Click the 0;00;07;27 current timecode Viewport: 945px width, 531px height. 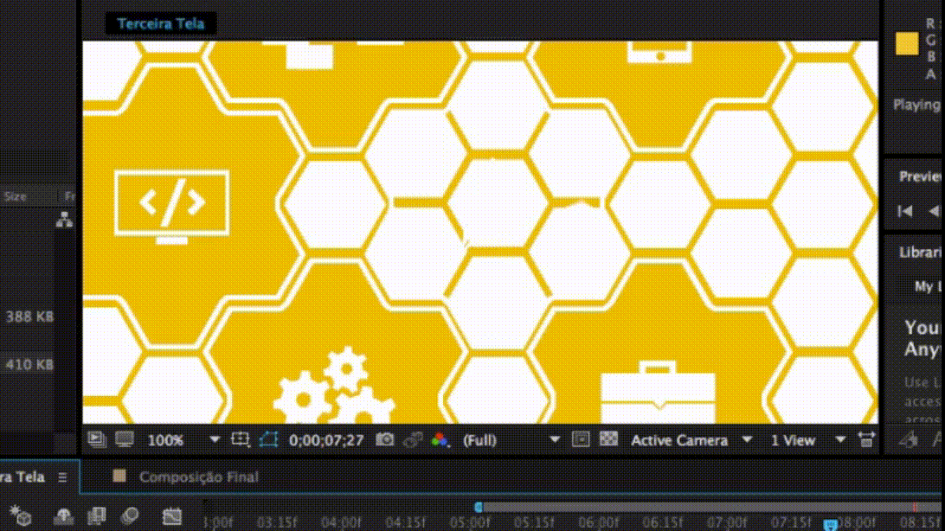click(326, 439)
